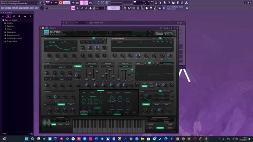Open the Amp Env type dropdown
The width and height of the screenshot is (253, 142).
tap(108, 66)
